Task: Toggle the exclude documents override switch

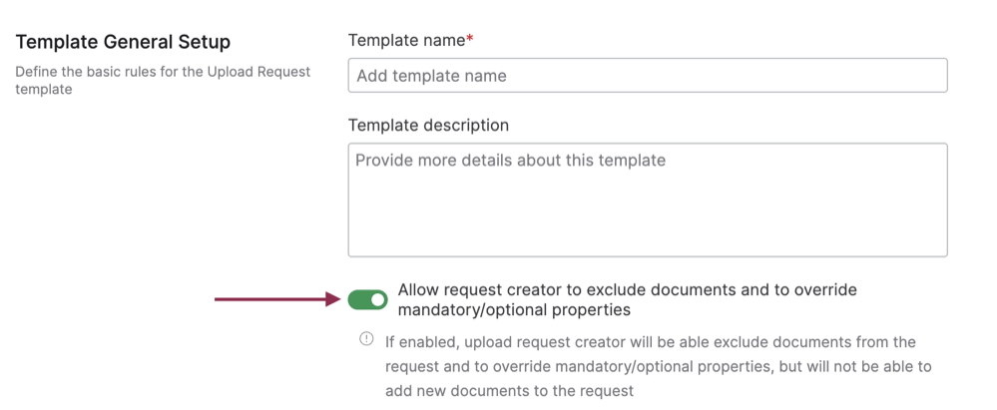Action: coord(367,299)
